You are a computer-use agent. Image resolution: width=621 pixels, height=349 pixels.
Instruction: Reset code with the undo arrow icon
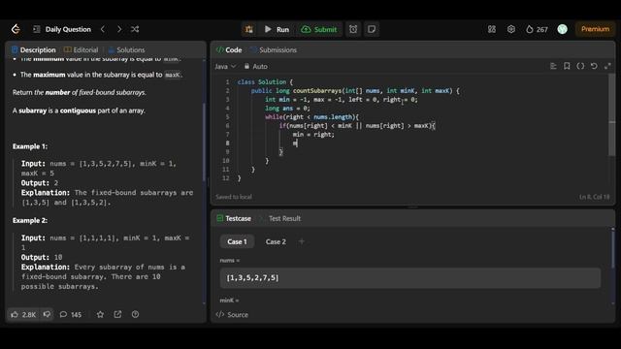click(594, 66)
